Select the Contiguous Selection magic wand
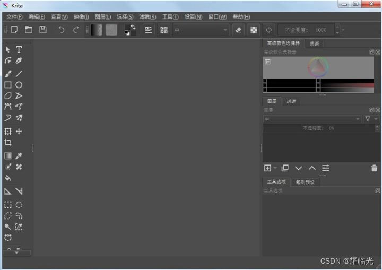 8,227
